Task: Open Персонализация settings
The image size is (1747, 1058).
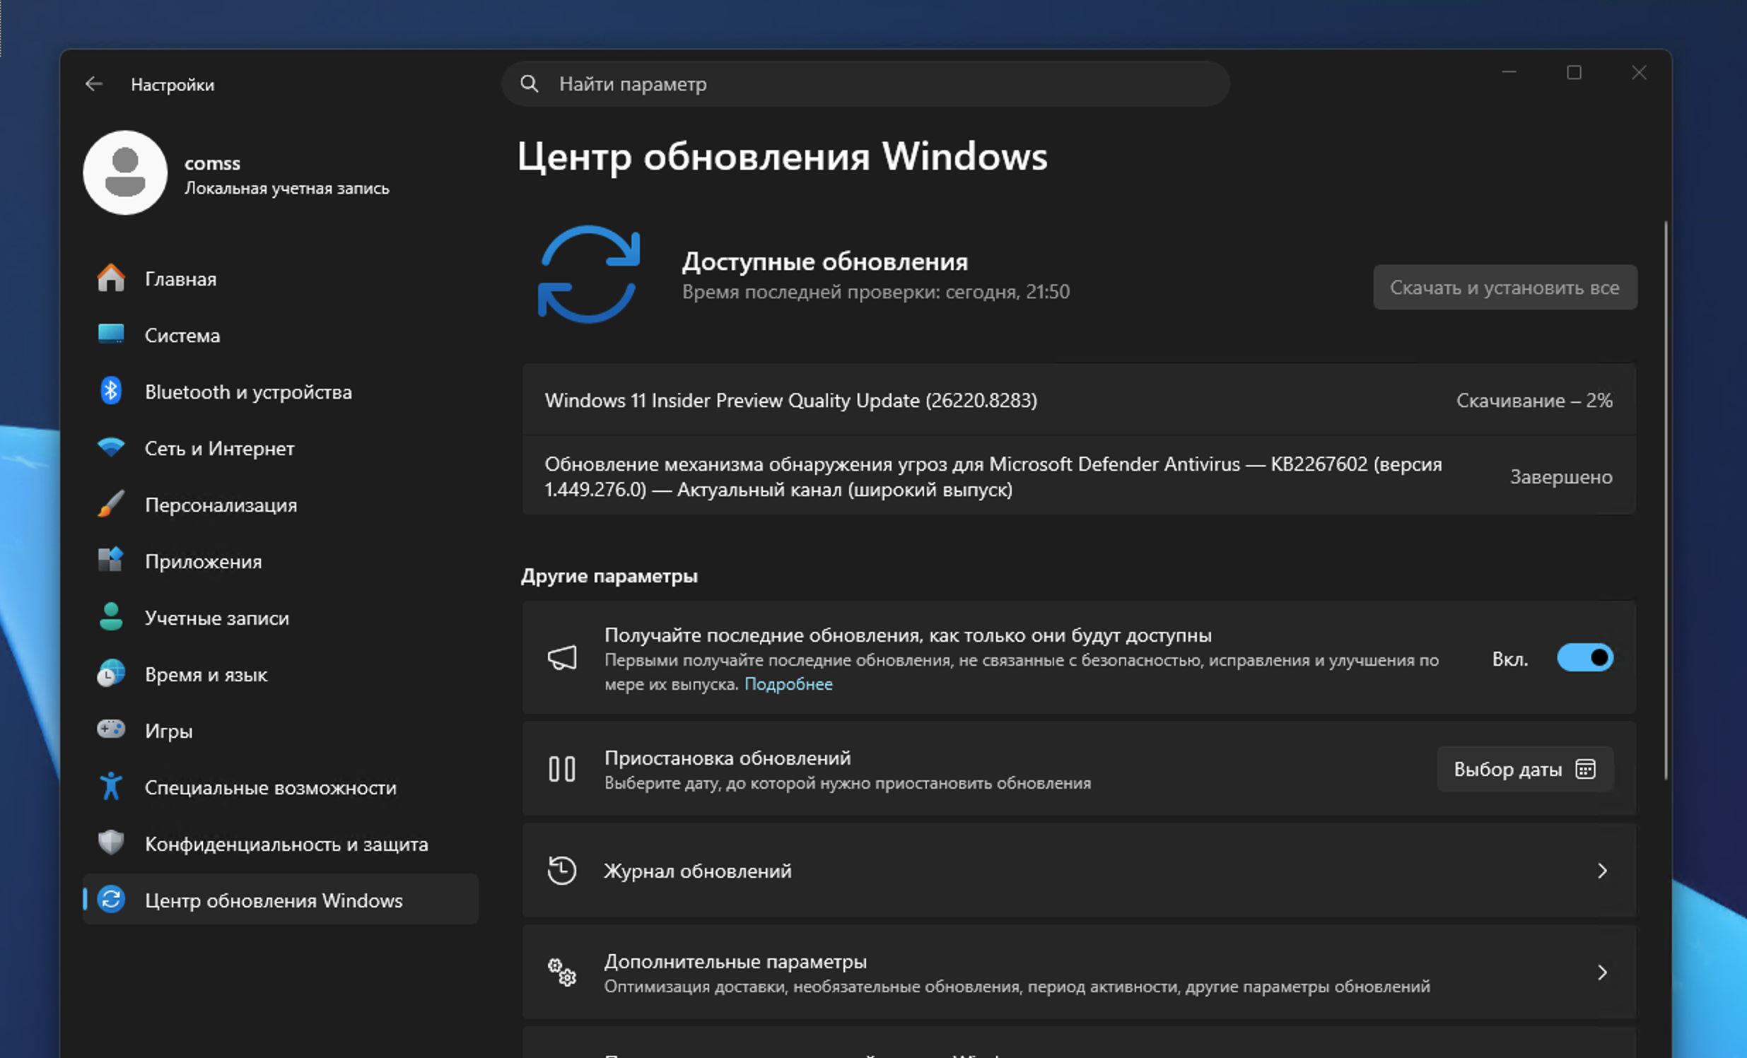Action: (x=281, y=505)
